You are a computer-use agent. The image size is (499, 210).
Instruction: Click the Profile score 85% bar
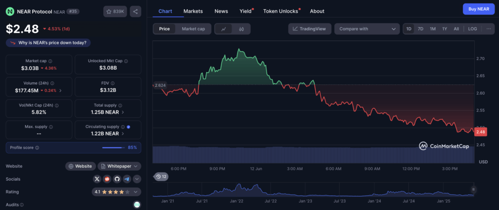[x=114, y=148]
